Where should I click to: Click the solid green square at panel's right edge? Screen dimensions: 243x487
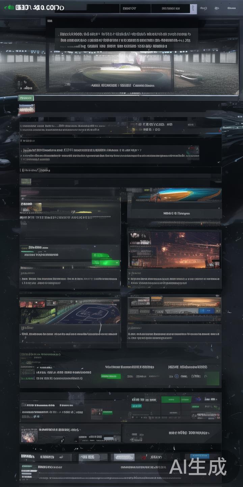click(212, 378)
